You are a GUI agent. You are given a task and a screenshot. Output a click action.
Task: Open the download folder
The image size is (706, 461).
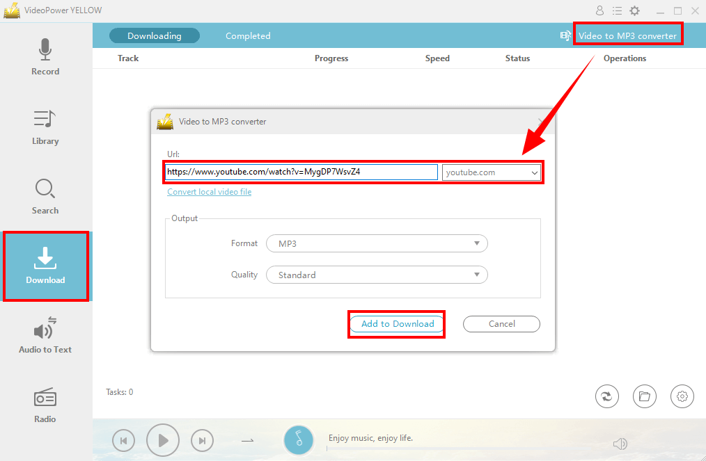coord(644,396)
